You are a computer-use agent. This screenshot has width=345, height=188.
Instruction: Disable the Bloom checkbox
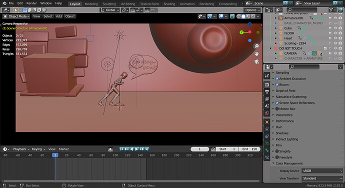point(277,84)
